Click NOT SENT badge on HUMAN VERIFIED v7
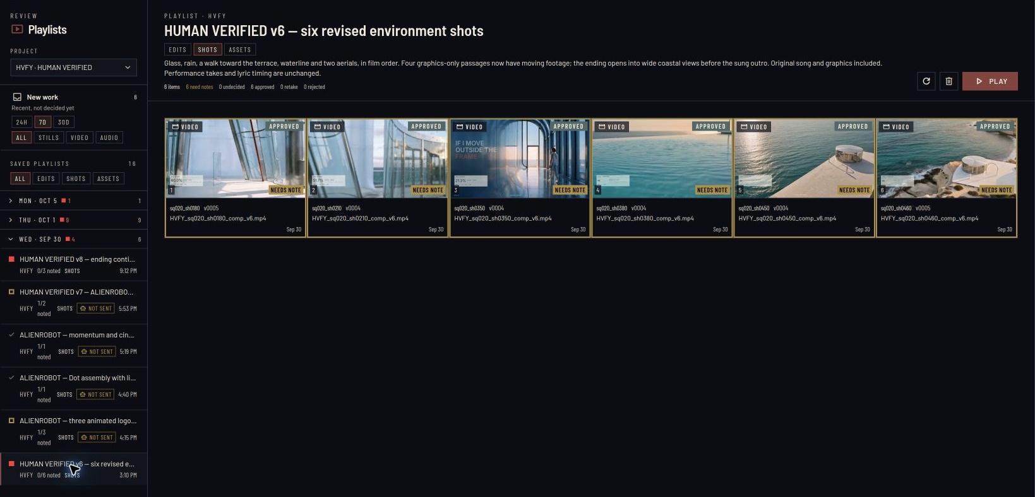Image resolution: width=1035 pixels, height=497 pixels. [95, 308]
